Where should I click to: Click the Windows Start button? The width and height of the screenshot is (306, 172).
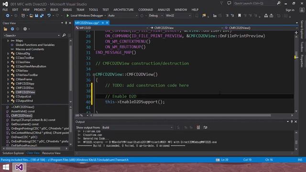coord(6,167)
